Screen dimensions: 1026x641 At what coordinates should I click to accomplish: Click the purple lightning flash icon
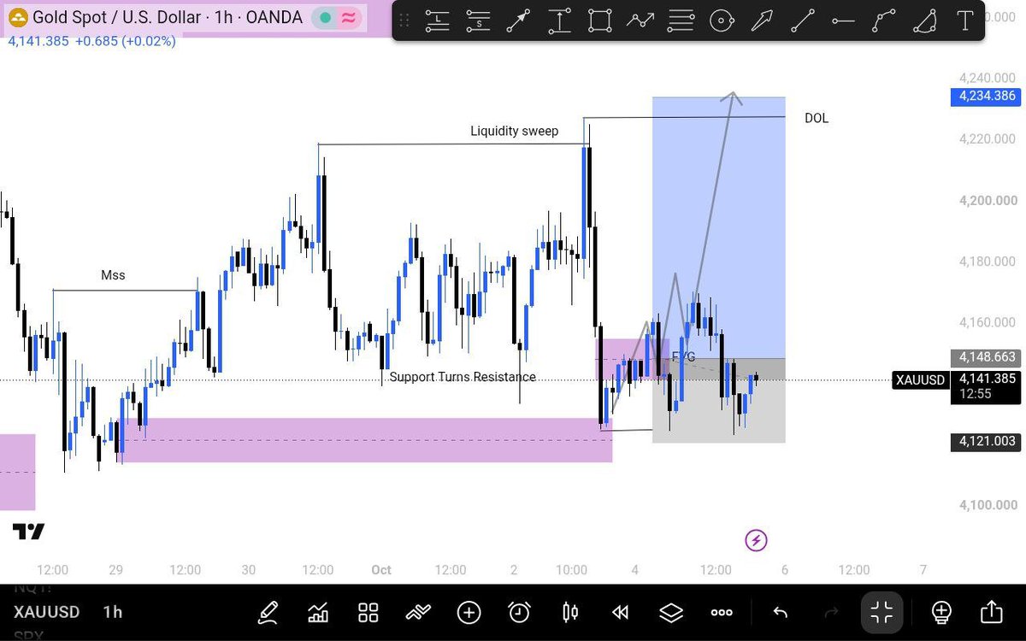756,540
